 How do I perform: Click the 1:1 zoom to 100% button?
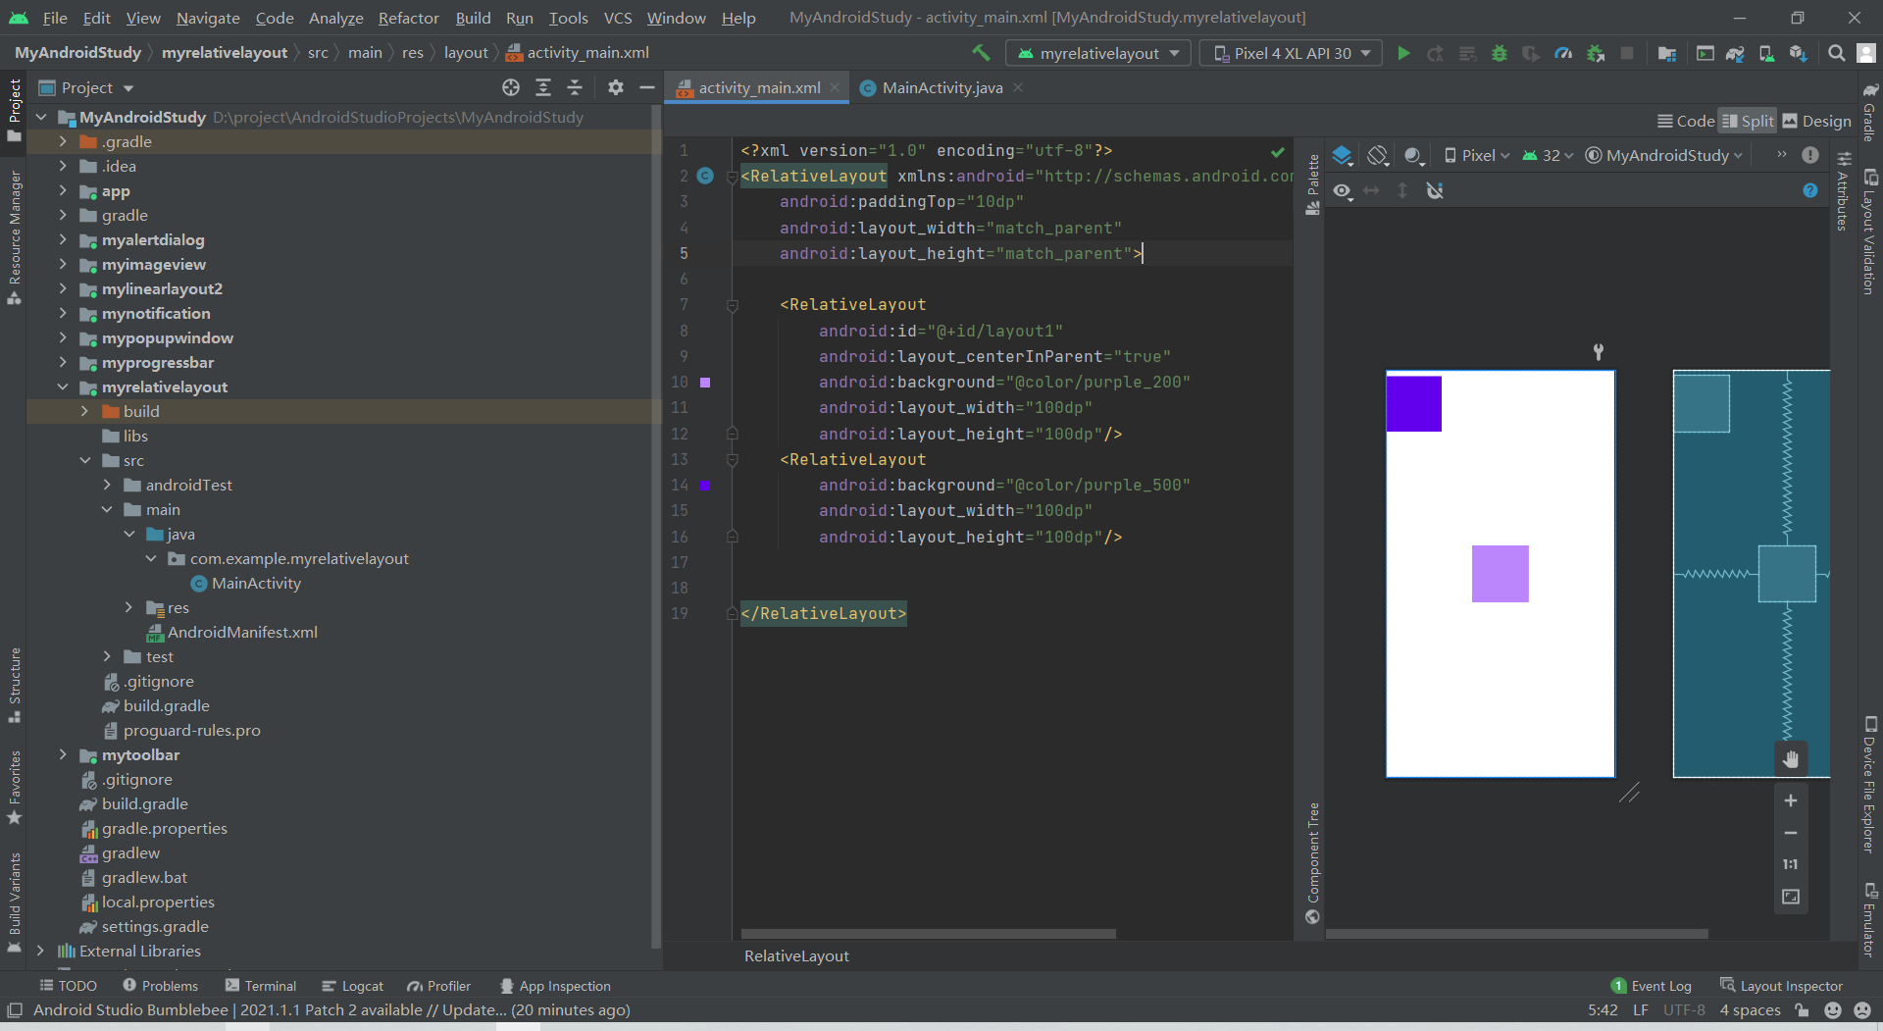tap(1790, 864)
